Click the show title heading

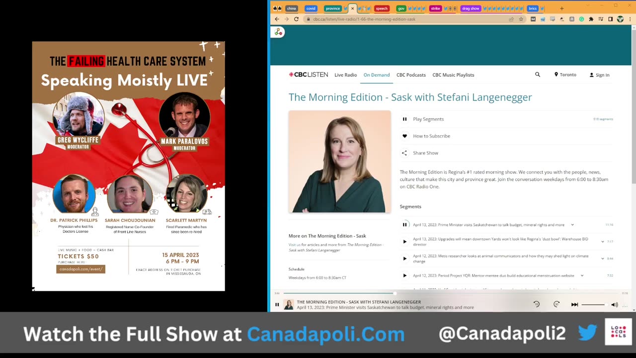(x=410, y=97)
